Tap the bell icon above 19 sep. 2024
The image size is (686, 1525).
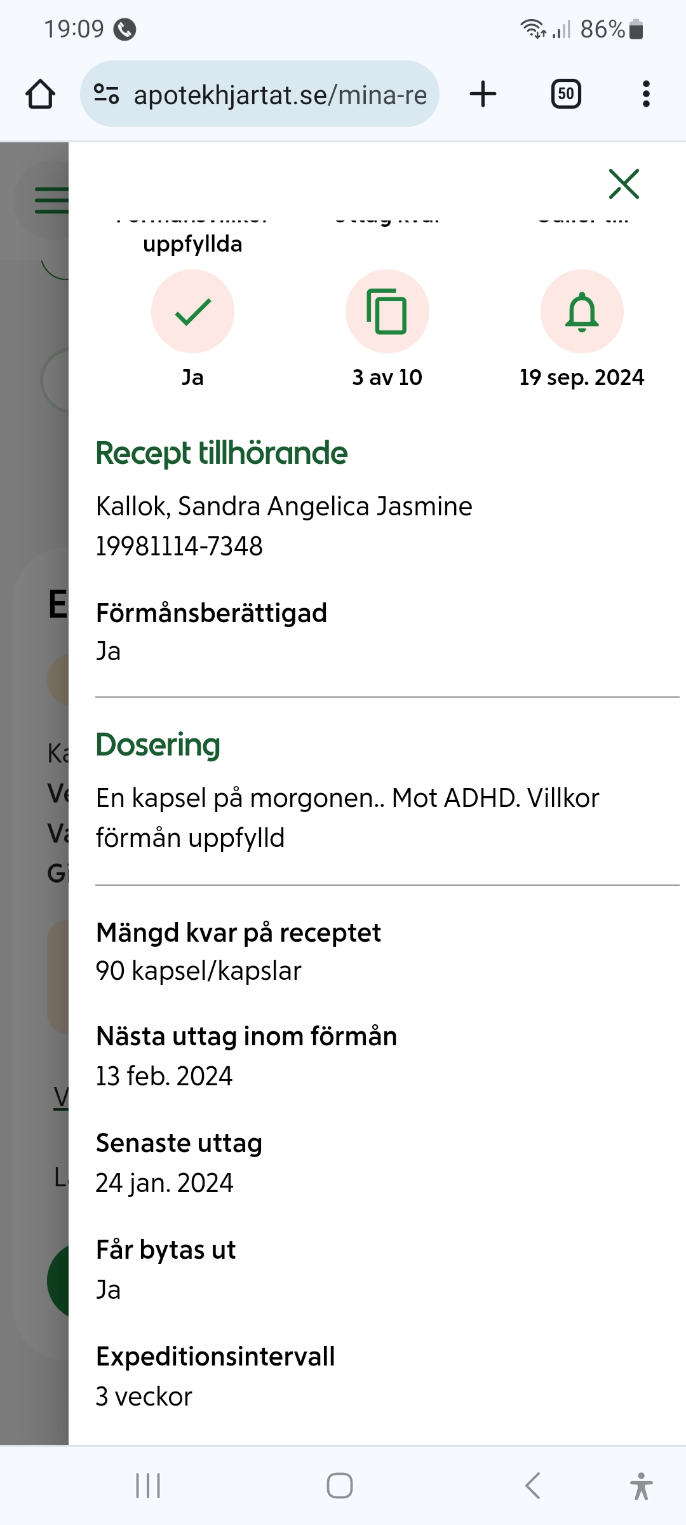(x=582, y=311)
